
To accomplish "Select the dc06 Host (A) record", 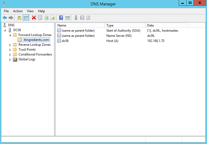I will [65, 41].
